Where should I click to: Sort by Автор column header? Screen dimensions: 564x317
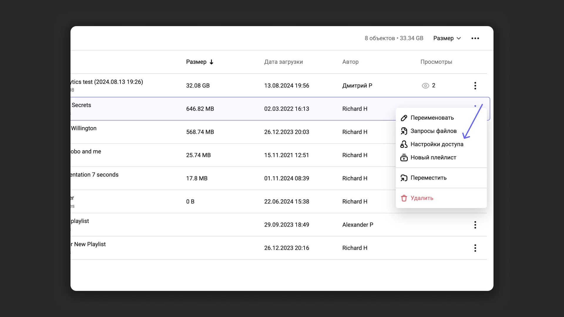click(350, 62)
